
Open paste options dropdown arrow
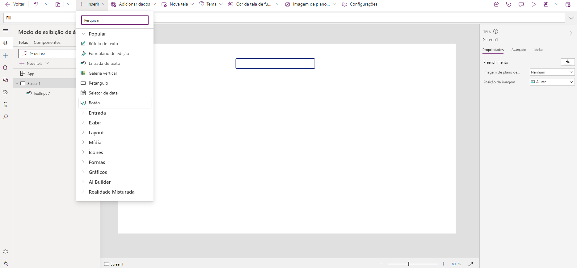point(69,4)
